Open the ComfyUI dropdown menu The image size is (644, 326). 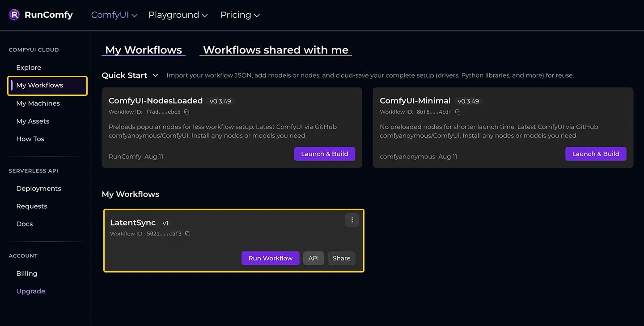pyautogui.click(x=114, y=15)
